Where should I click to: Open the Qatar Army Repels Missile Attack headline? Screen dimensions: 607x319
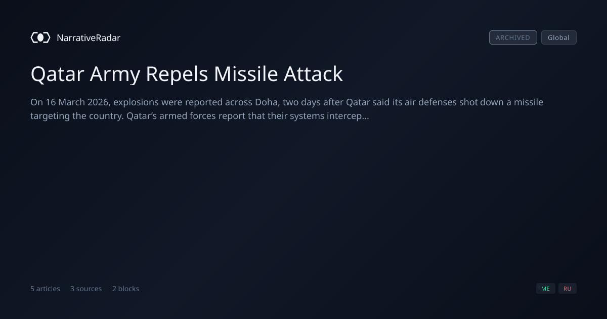(187, 74)
